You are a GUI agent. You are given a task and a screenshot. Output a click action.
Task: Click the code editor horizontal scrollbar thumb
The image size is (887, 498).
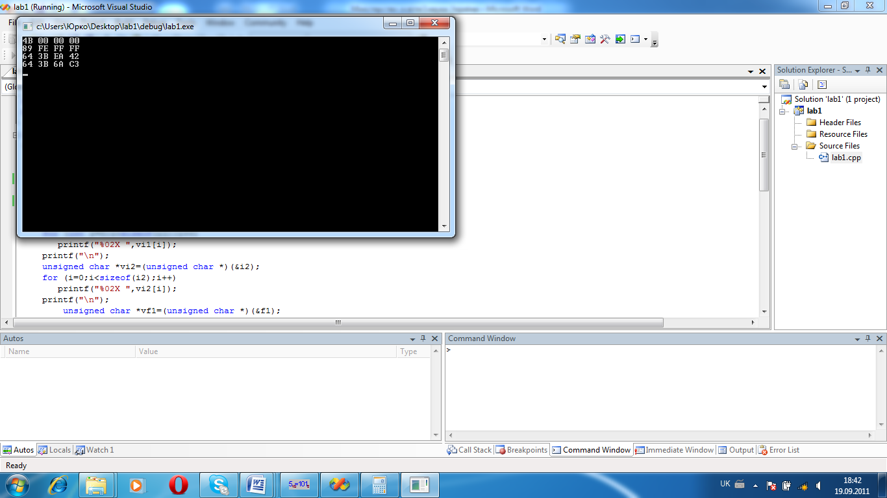(x=338, y=322)
